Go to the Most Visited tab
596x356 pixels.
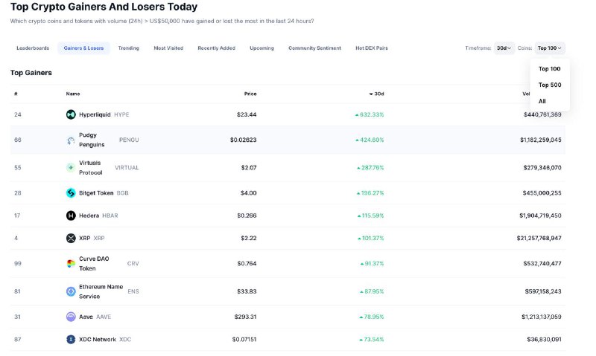click(168, 48)
